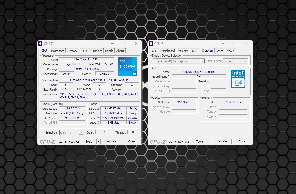The image size is (296, 194).
Task: Click the Intel Core i5 logo badge
Action: (x=127, y=66)
